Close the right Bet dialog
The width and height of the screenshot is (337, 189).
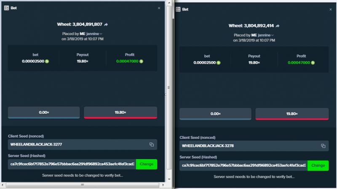pyautogui.click(x=331, y=9)
